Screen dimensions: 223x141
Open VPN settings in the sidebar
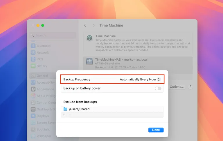click(x=40, y=59)
